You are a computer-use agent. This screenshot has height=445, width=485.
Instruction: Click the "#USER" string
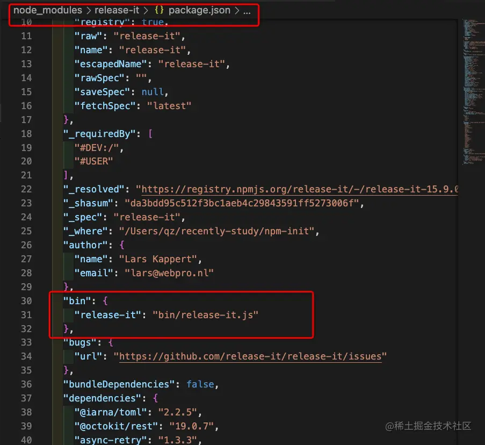[x=93, y=161]
